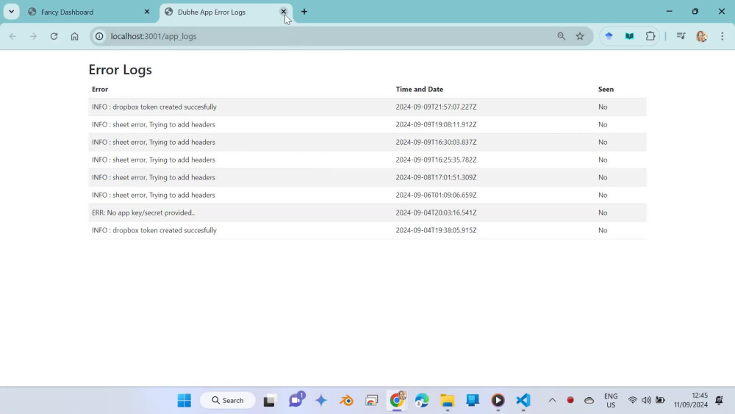
Task: Restore down the Chrome window
Action: pos(695,11)
